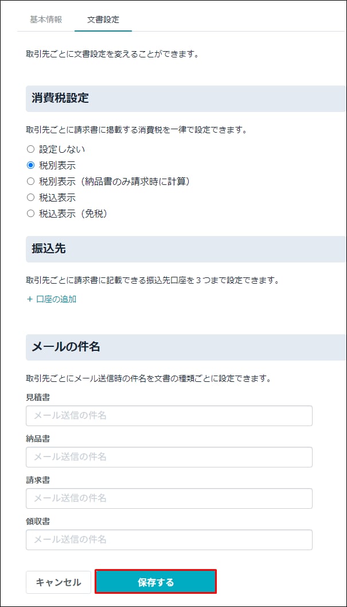Click the 納品書 field label text

pyautogui.click(x=38, y=439)
